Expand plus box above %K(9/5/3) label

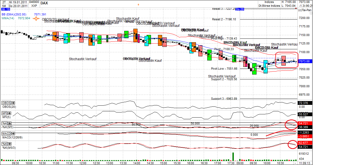point(9,144)
